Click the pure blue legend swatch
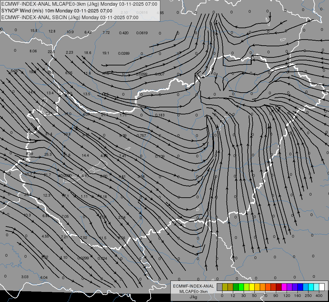This screenshot has width=329, height=302. tap(300, 287)
